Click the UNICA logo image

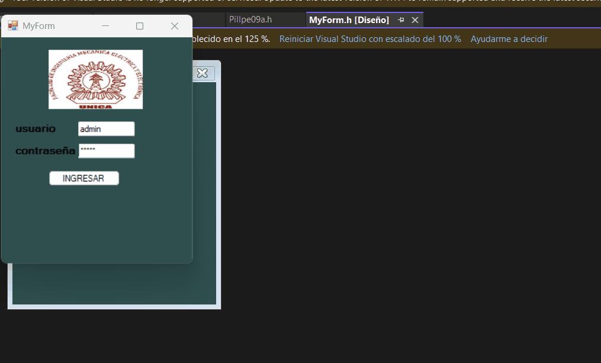coord(95,79)
